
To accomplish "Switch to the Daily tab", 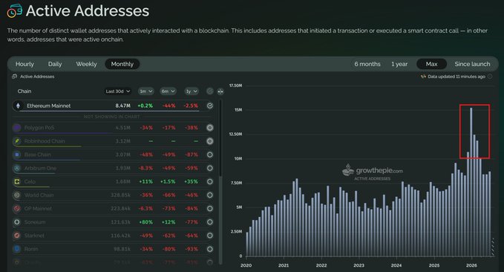I will click(55, 64).
